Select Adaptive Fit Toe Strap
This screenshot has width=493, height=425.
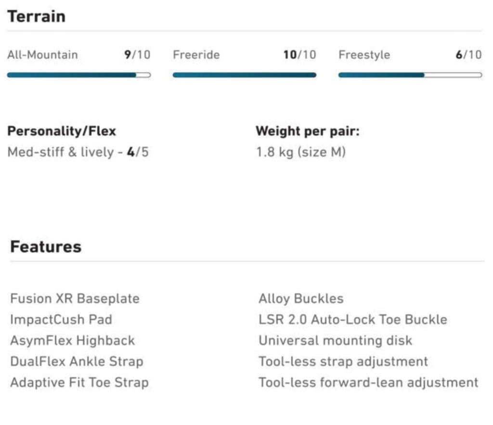[x=79, y=383]
